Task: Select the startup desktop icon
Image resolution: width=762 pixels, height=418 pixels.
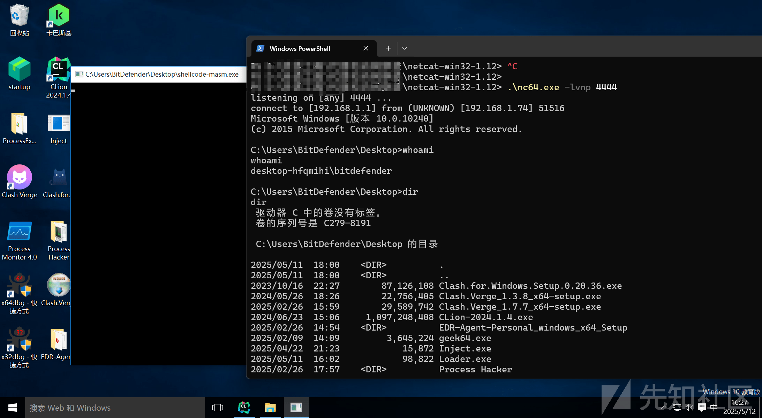Action: (20, 73)
